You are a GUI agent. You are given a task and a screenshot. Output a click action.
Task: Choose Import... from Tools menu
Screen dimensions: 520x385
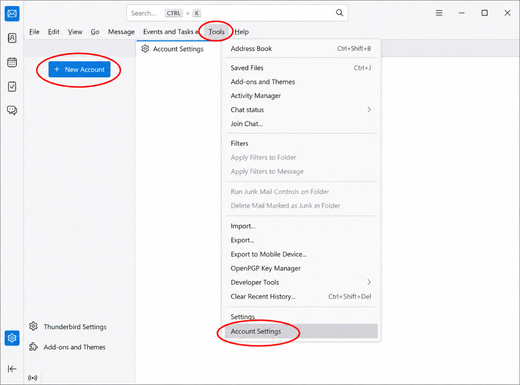pos(301,226)
